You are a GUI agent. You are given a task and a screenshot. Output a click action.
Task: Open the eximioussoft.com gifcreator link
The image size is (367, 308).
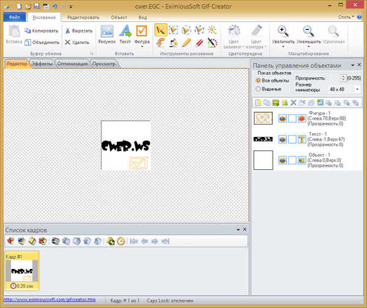[48, 299]
